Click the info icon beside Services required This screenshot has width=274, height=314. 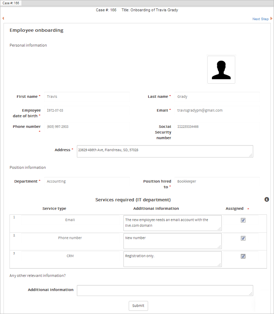(267, 200)
